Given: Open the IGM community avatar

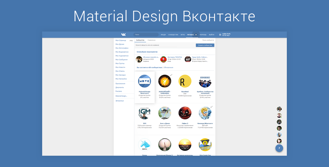Looking at the screenshot, I should pos(144,113).
